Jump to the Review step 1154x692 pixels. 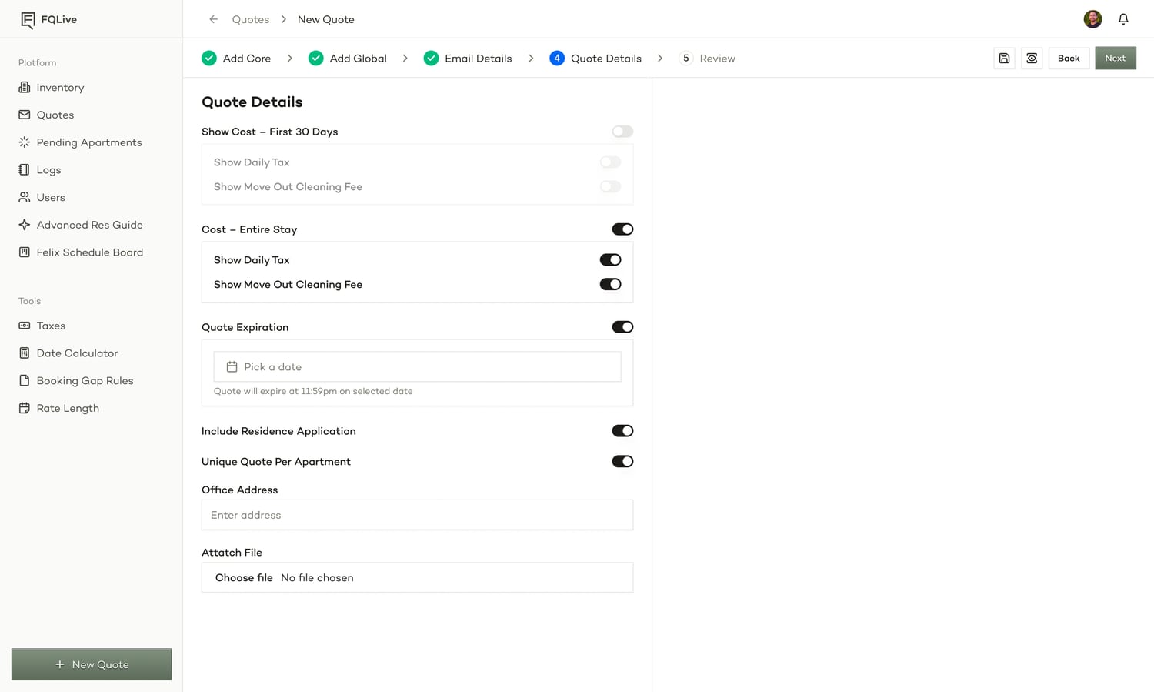pos(707,59)
